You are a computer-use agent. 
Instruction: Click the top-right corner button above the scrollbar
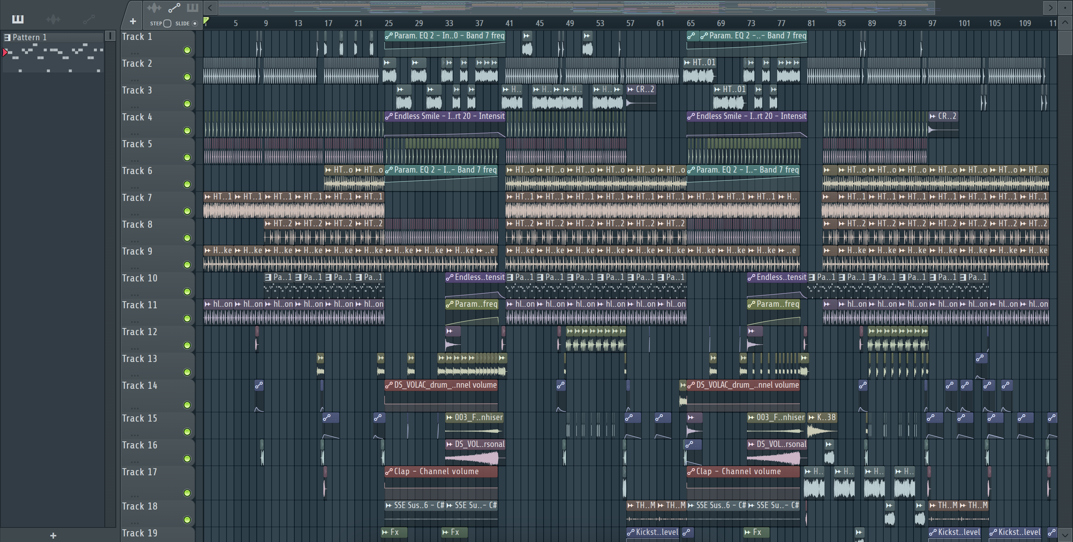(x=1065, y=7)
